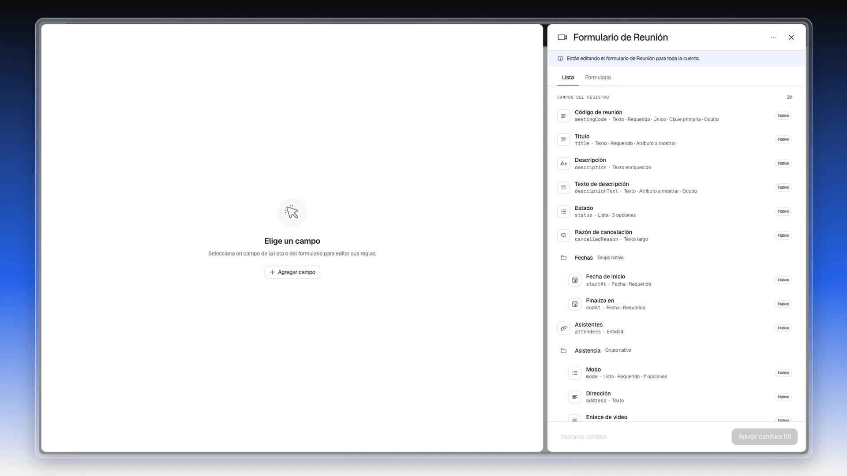Click the calendar icon for Finaliza en
Viewport: 847px width, 476px height.
[575, 304]
